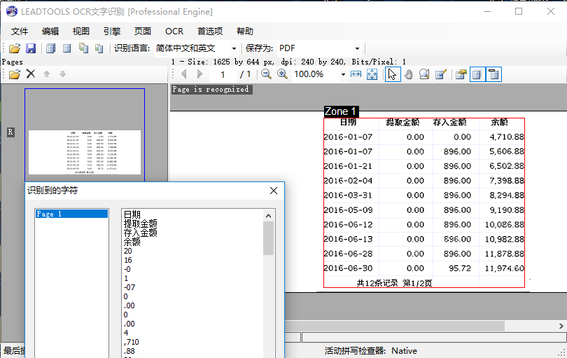Click the 活动拼写检查器 Native status text
The height and width of the screenshot is (358, 567).
coord(370,351)
